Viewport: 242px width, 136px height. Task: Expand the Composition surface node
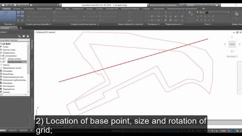pyautogui.click(x=1, y=56)
